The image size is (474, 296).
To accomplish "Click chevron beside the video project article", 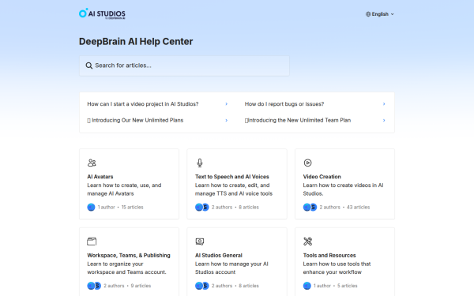I will [227, 104].
